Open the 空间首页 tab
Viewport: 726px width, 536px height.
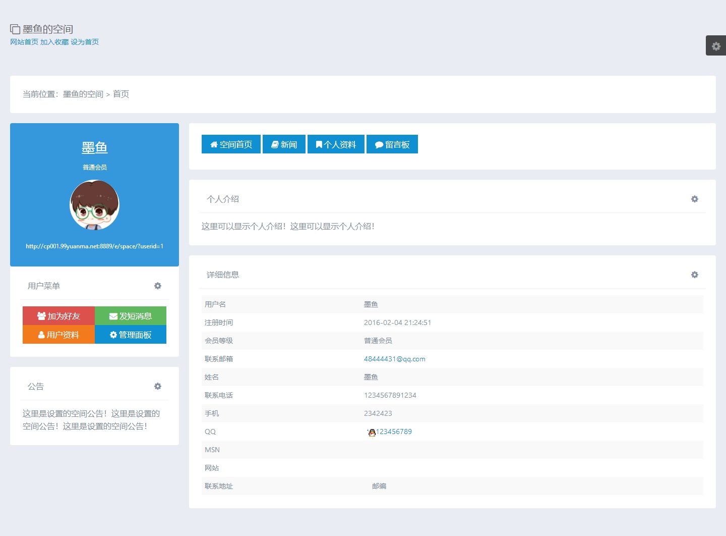click(231, 144)
